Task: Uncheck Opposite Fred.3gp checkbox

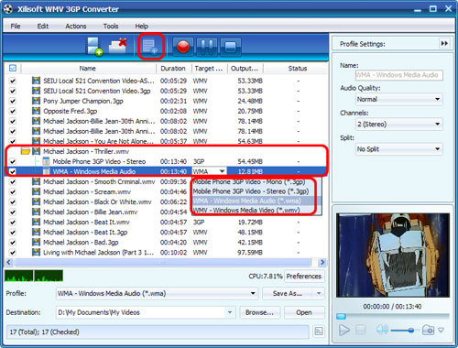Action: [13, 111]
